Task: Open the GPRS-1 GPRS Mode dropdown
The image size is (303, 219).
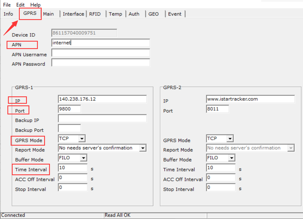Action: coord(82,138)
